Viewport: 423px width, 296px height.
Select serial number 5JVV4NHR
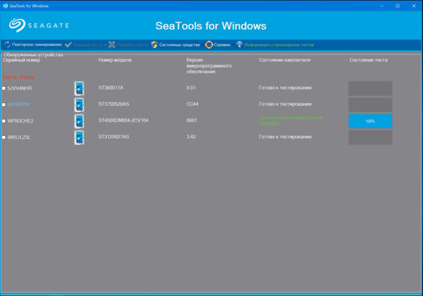(19, 88)
